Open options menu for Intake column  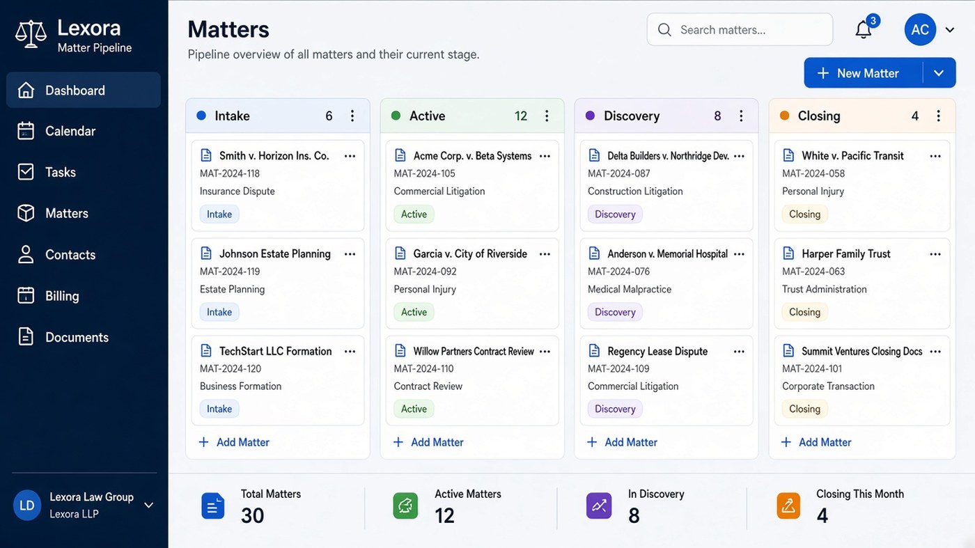[352, 116]
